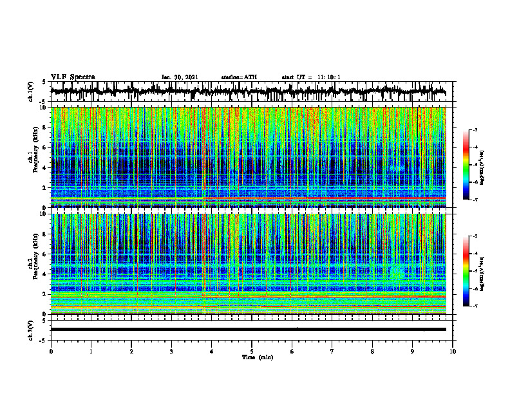
Task: Click the "5" tick of the ch.3(V) axis
Action: pos(44,321)
